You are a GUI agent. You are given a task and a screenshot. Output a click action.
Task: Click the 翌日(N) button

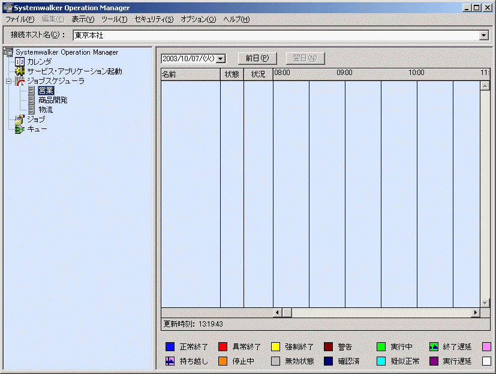[305, 58]
